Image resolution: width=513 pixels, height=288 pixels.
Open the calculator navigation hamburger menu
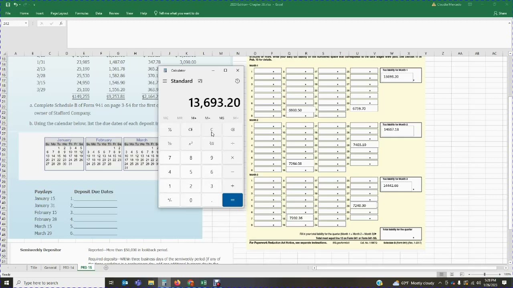pyautogui.click(x=165, y=81)
